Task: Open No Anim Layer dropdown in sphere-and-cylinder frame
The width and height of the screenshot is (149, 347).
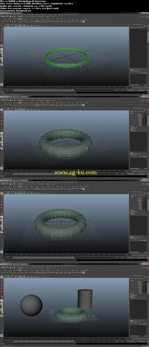Action: (x=131, y=341)
